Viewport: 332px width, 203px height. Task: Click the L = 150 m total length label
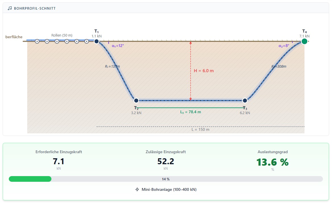click(x=200, y=129)
